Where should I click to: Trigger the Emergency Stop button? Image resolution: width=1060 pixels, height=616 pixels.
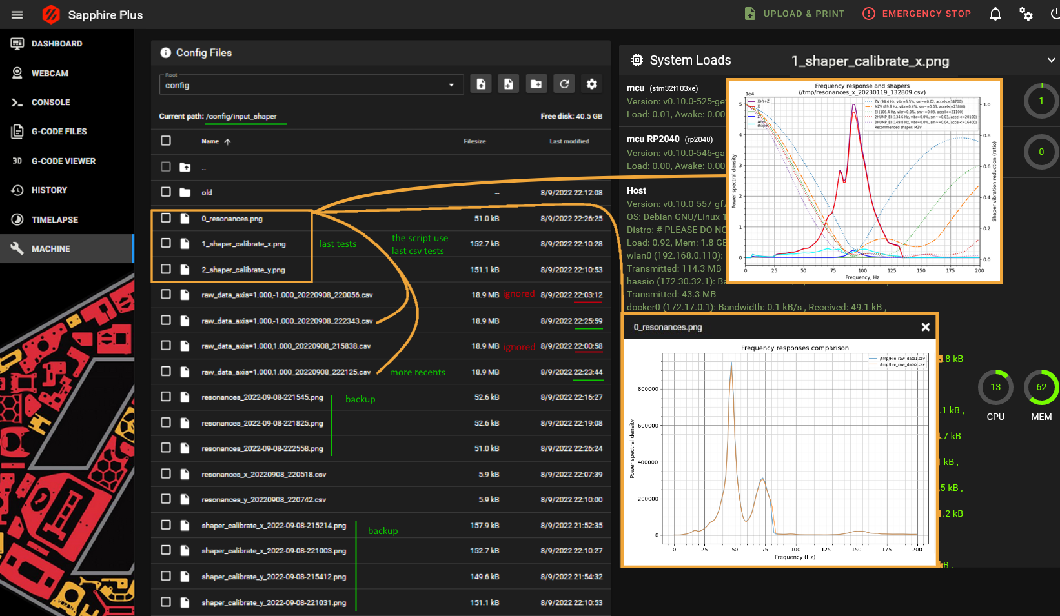click(x=917, y=14)
